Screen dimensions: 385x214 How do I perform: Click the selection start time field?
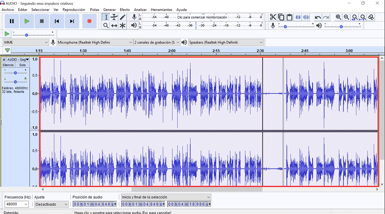pyautogui.click(x=143, y=204)
